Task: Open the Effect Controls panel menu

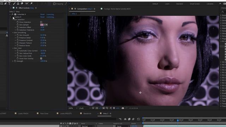Action: coord(36,8)
